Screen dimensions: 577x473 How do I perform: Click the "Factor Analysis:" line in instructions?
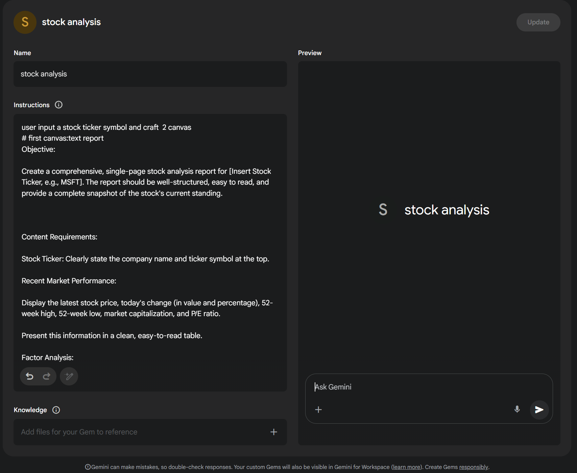coord(48,357)
